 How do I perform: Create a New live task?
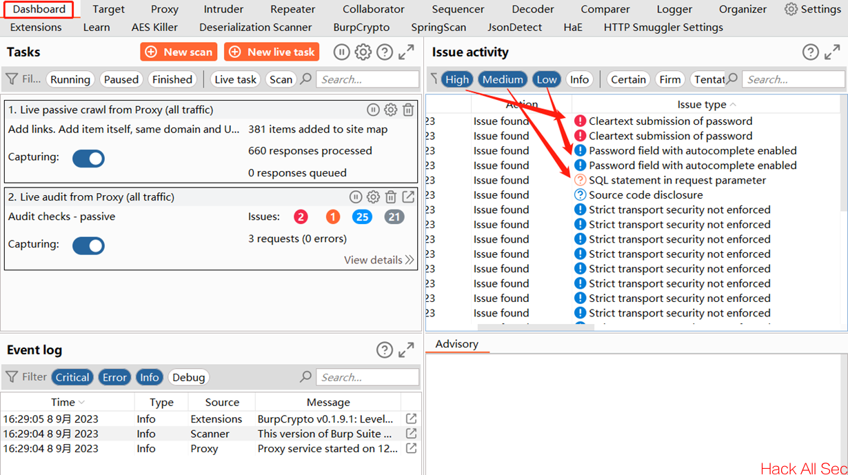point(272,52)
